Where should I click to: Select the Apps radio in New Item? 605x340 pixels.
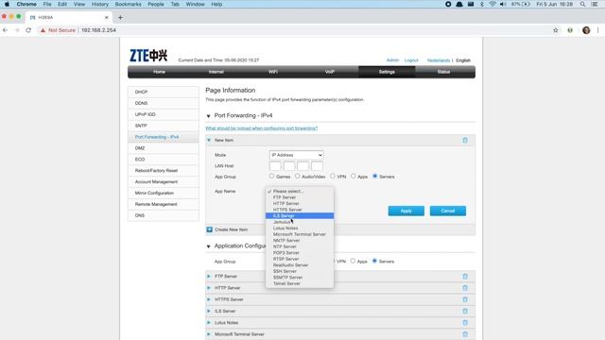(353, 177)
